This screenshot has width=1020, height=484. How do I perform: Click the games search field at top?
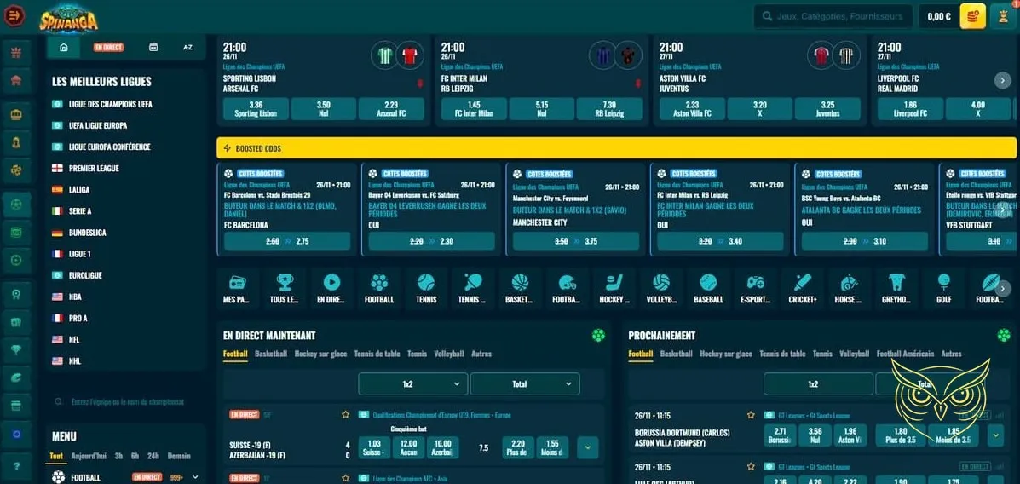pos(832,16)
